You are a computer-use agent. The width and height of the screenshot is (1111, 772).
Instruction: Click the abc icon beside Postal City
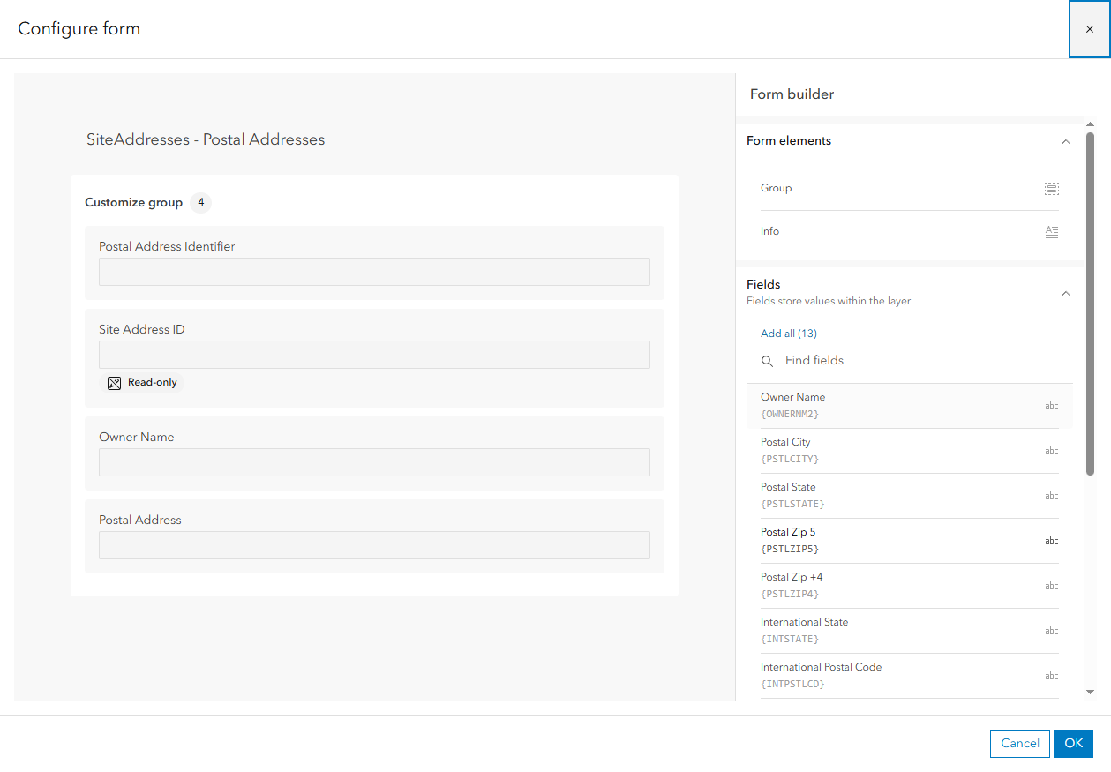pos(1051,450)
